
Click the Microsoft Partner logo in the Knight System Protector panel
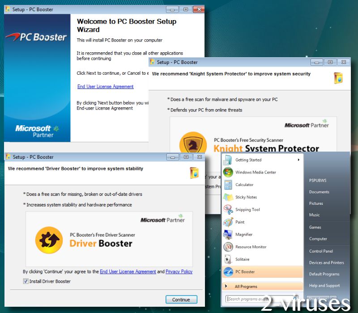tap(307, 124)
